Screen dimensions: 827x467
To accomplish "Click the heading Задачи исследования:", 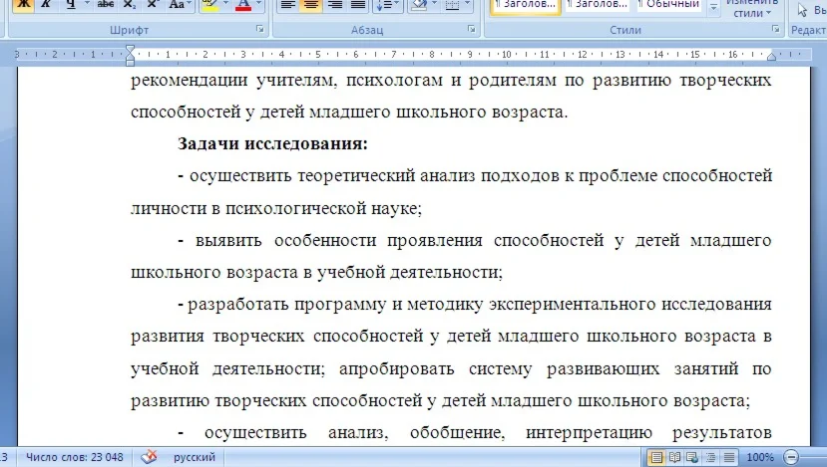I will click(x=272, y=143).
